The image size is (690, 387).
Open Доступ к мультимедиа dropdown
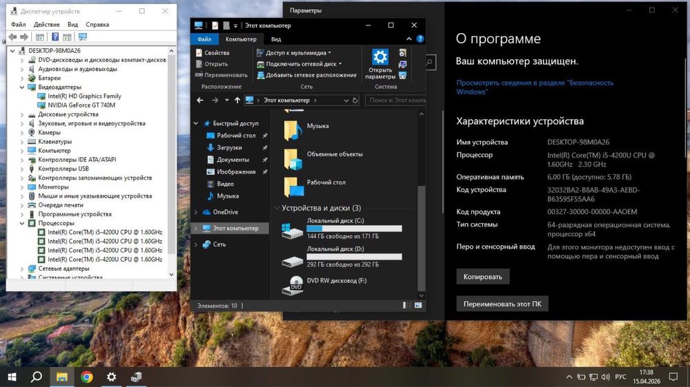click(x=294, y=53)
